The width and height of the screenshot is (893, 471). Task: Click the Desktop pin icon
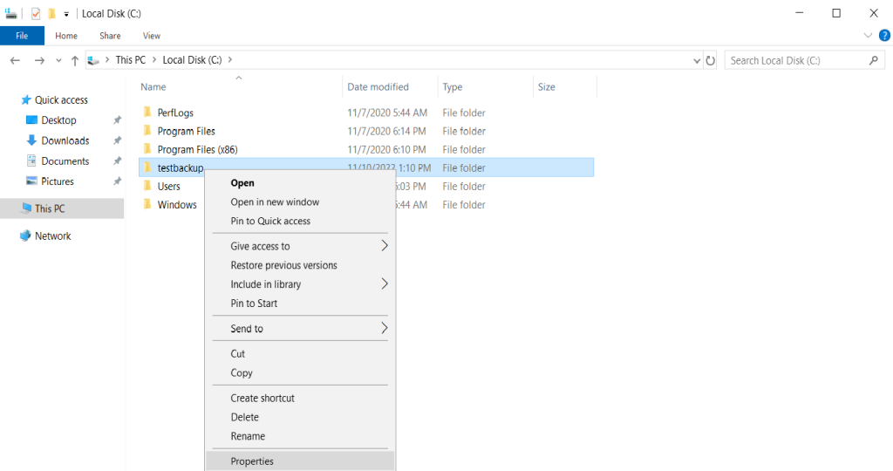118,120
